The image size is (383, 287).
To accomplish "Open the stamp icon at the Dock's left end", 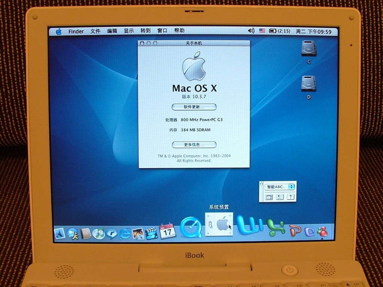I will click(x=59, y=233).
